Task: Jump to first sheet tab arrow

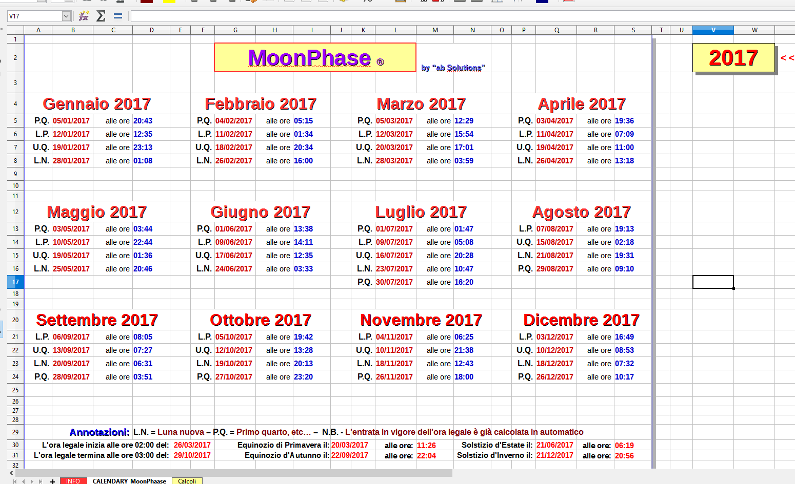Action: 15,481
